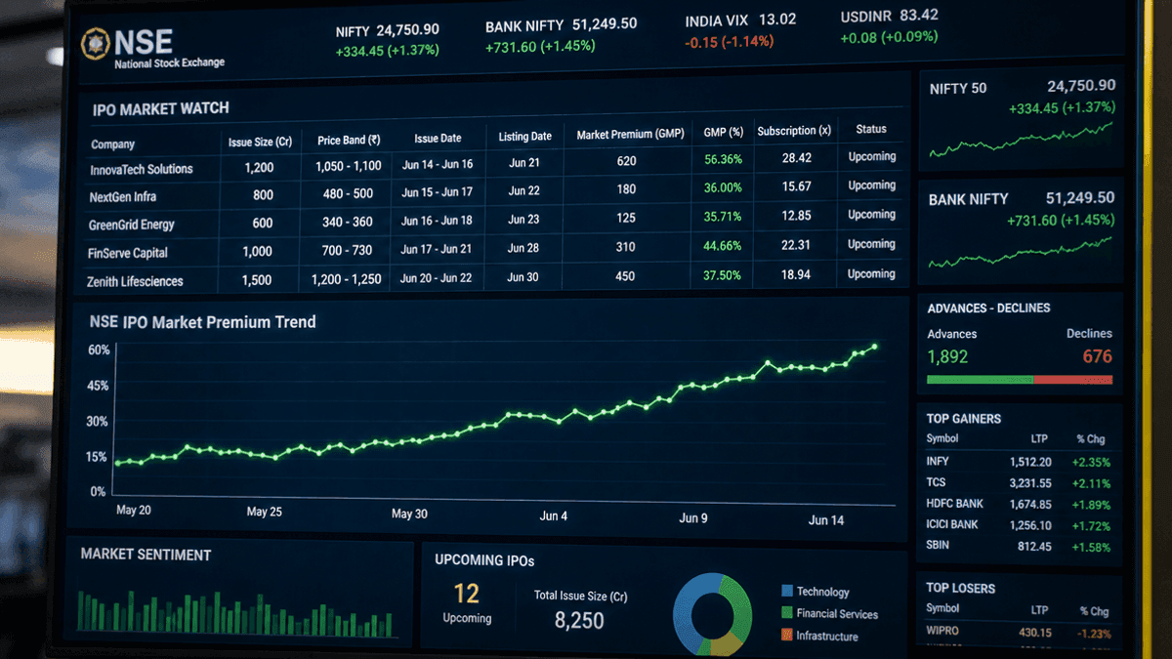The width and height of the screenshot is (1172, 659).
Task: Click the last data point on premium trend line
Action: pyautogui.click(x=874, y=347)
